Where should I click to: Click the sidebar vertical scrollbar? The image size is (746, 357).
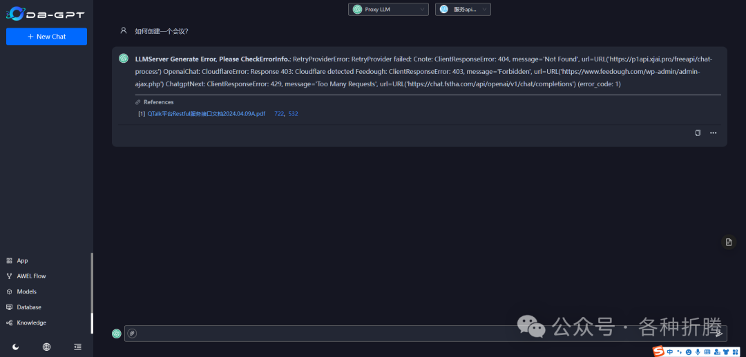[92, 293]
